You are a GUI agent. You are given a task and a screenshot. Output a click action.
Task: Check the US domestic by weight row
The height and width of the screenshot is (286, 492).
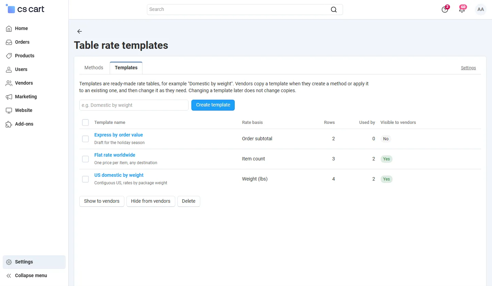click(85, 179)
